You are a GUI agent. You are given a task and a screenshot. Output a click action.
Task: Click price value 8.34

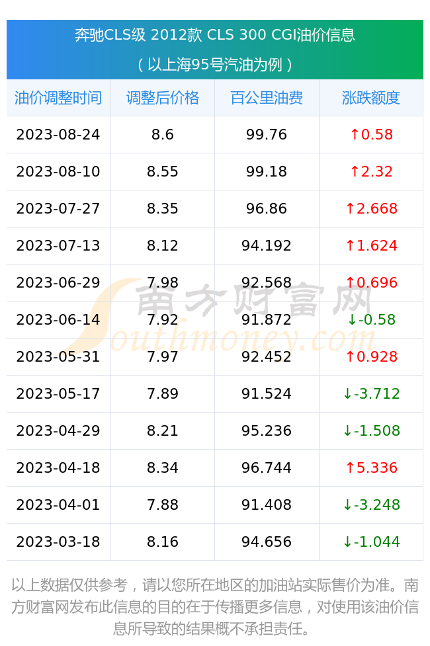click(163, 468)
